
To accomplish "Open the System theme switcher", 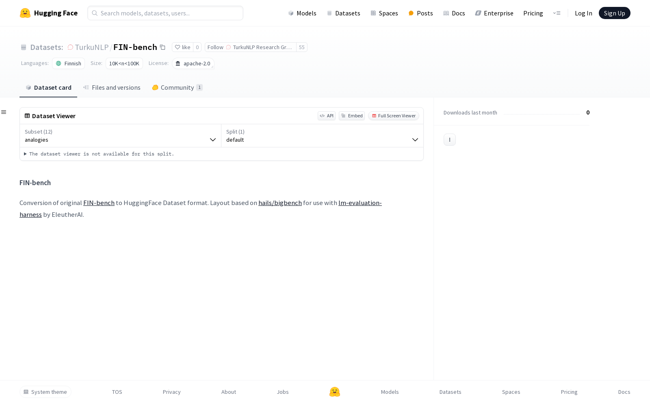I will [45, 392].
